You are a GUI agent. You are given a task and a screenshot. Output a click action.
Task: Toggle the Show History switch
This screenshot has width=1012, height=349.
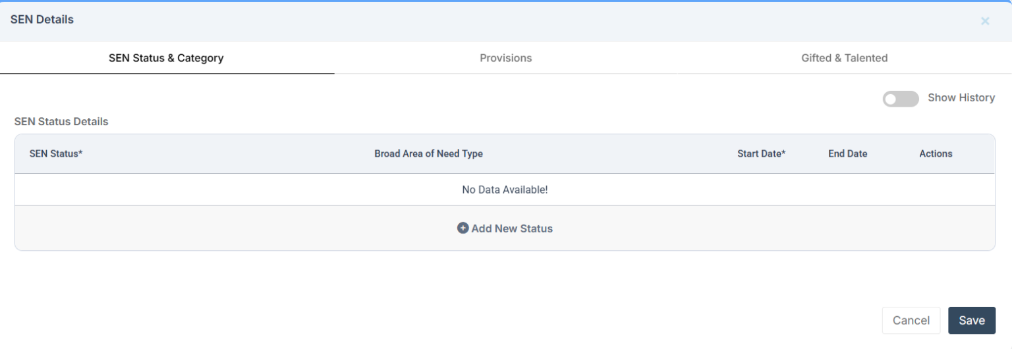900,99
